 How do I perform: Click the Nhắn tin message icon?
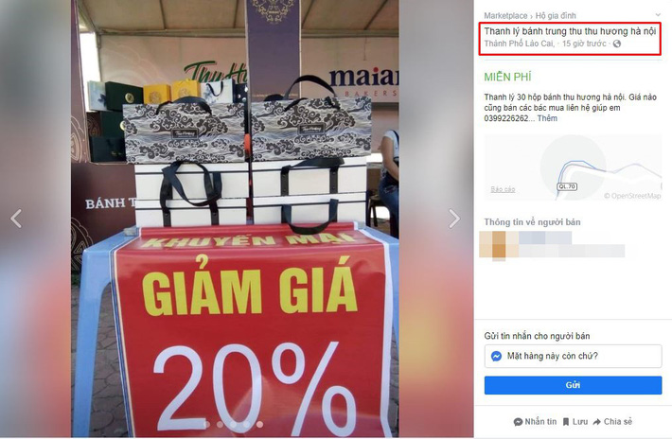pyautogui.click(x=518, y=422)
